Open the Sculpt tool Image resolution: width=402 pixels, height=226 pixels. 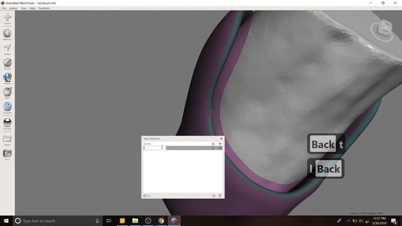[x=7, y=64]
